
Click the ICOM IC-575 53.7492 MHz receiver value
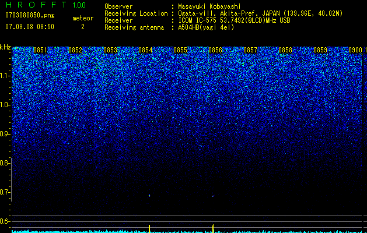[234, 20]
